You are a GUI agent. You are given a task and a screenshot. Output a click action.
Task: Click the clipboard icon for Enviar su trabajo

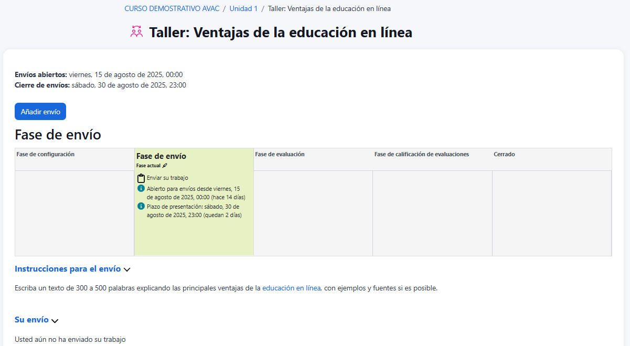(141, 178)
